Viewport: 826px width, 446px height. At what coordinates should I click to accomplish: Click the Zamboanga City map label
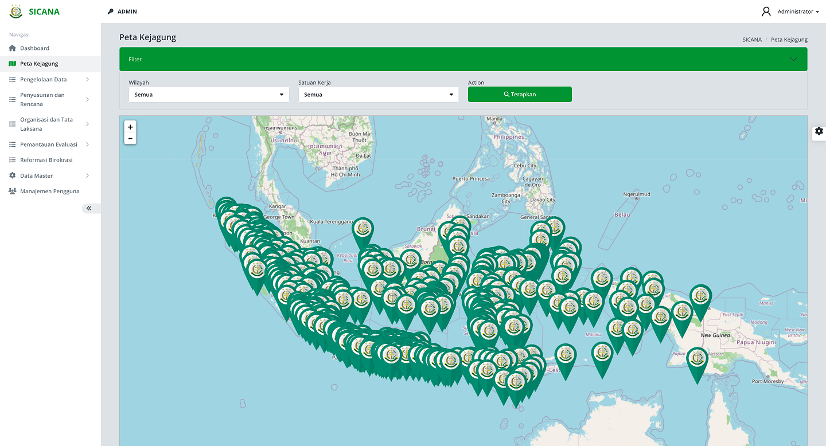pos(505,198)
